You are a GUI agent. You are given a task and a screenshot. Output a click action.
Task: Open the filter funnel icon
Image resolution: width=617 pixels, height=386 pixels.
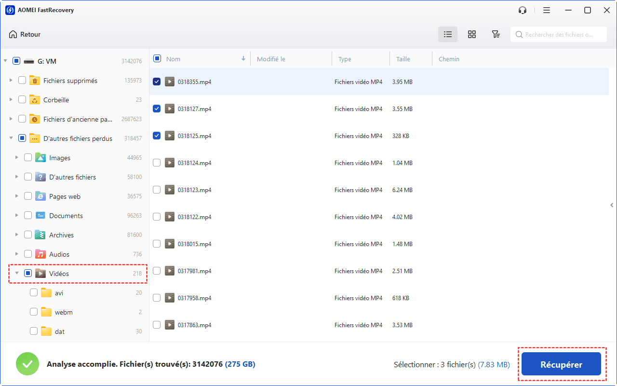(496, 34)
